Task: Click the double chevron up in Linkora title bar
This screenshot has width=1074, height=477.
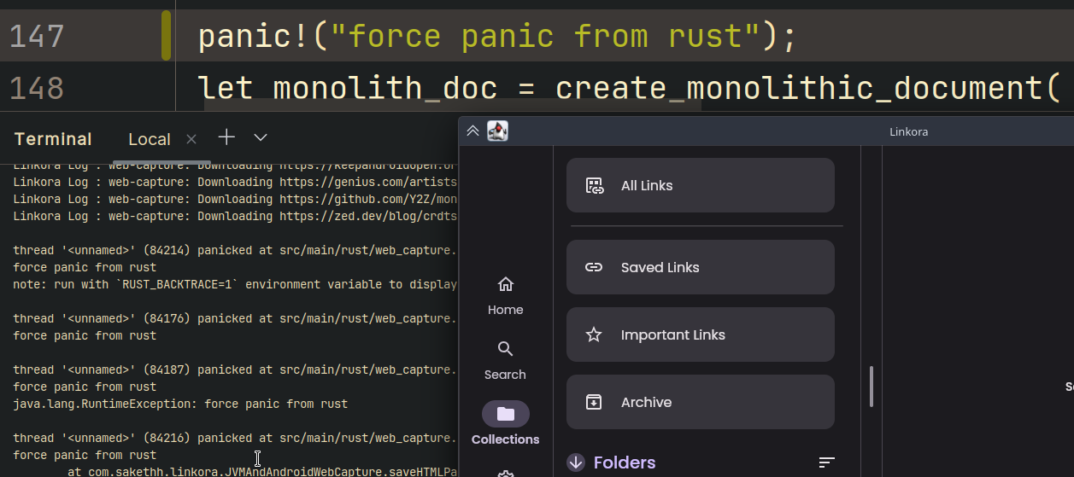Action: [472, 131]
